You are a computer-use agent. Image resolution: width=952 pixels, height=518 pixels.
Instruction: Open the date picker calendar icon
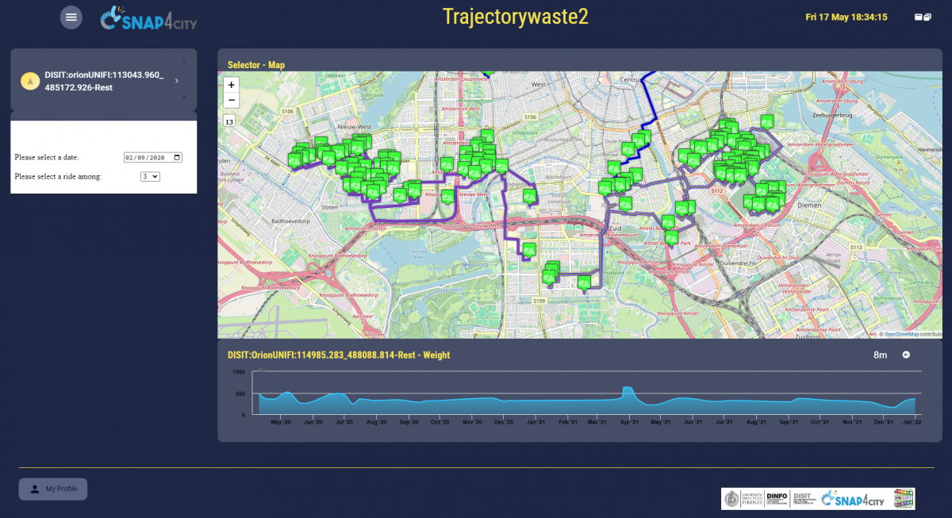177,157
